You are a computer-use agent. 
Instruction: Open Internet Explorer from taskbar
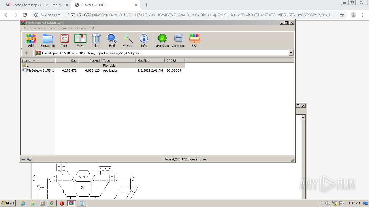pyautogui.click(x=23, y=203)
